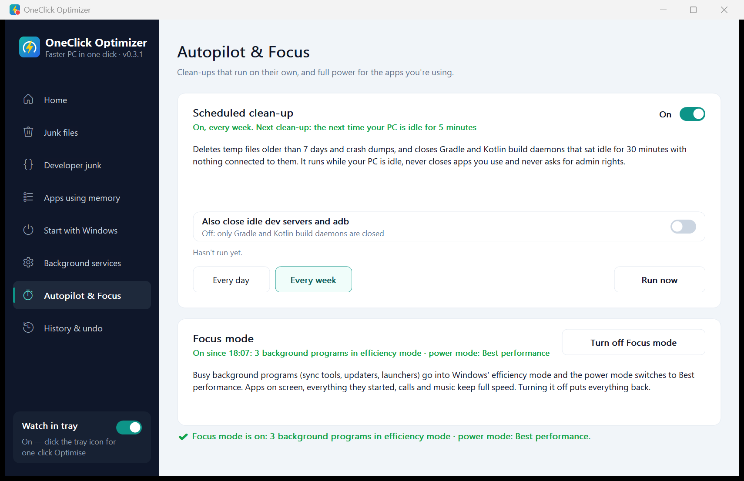This screenshot has width=744, height=481.
Task: Select the Every day schedule option
Action: (x=231, y=280)
